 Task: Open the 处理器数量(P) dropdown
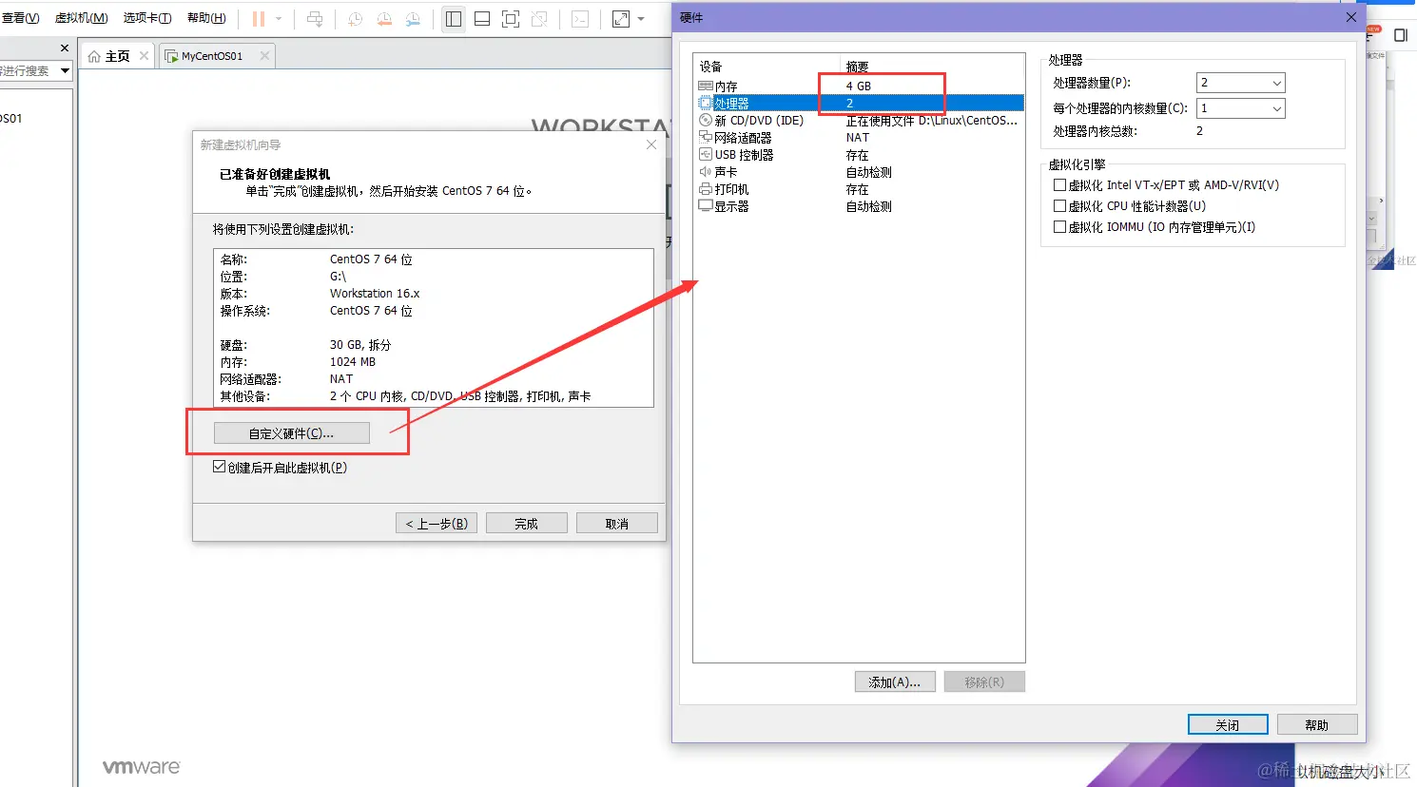[x=1240, y=83]
